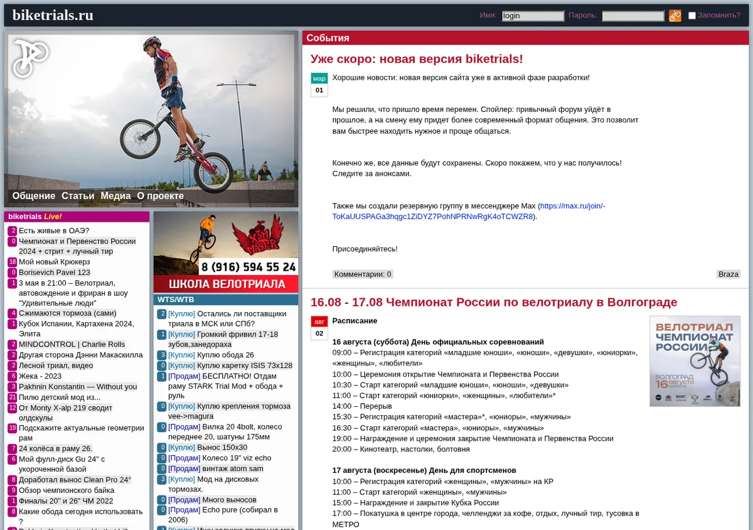Click the orange login key icon
Viewport: 753px width, 530px height.
coord(675,16)
